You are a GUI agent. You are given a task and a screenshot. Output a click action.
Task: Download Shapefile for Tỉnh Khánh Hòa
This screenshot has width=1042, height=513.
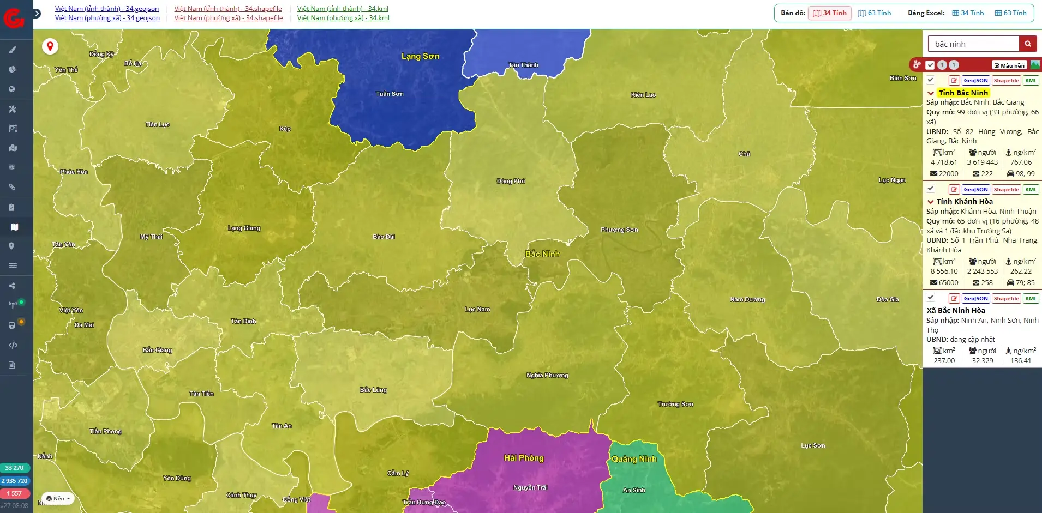[1007, 190]
